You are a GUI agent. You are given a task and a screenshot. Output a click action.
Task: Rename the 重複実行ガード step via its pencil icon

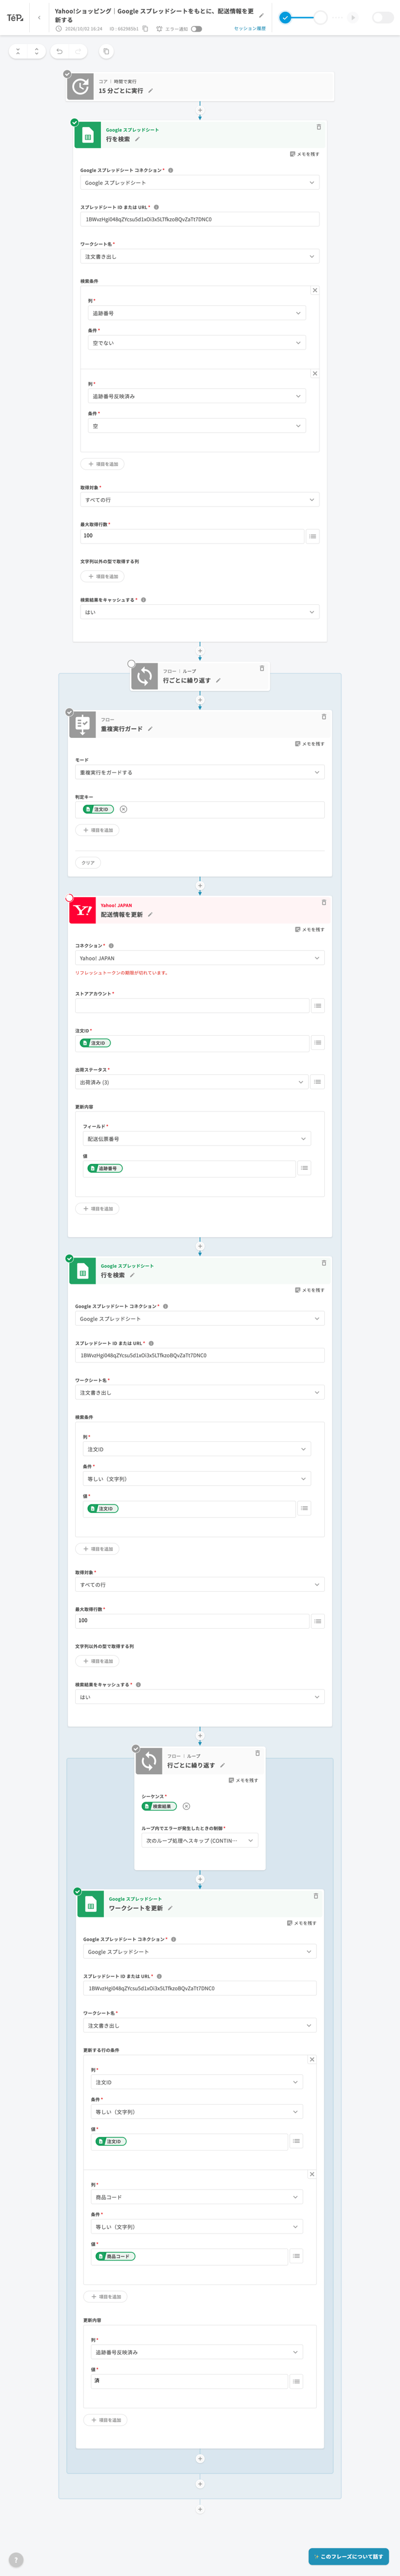tap(150, 729)
